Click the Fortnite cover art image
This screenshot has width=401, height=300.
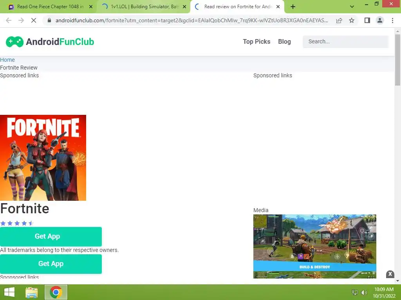point(43,158)
